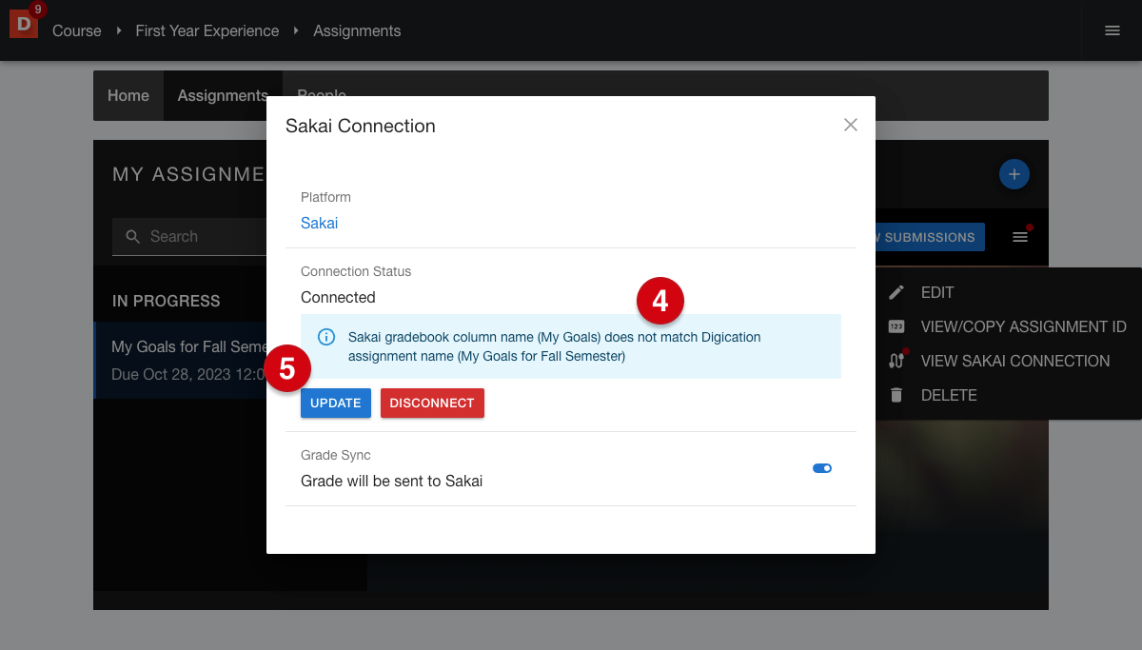Click the blue plus add assignment button
This screenshot has width=1142, height=650.
click(x=1014, y=174)
